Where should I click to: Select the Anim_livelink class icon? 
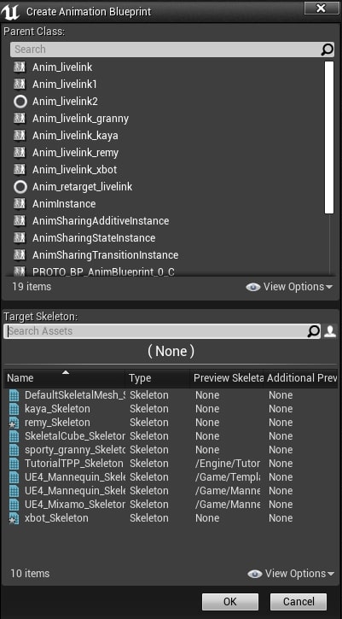pos(20,67)
